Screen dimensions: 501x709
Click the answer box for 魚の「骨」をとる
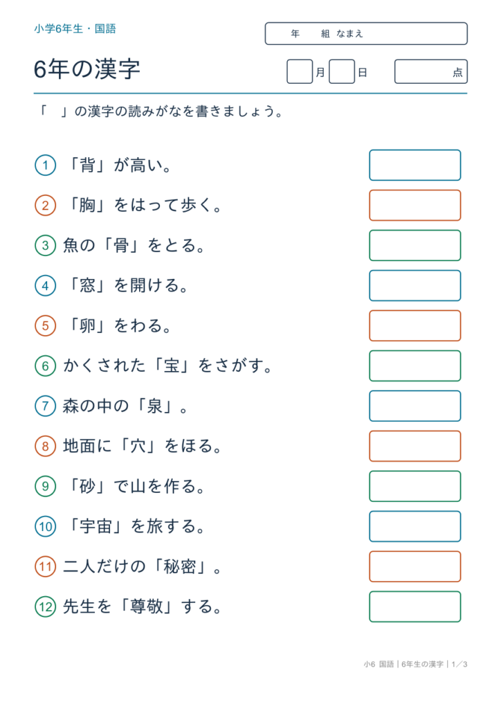click(x=415, y=246)
